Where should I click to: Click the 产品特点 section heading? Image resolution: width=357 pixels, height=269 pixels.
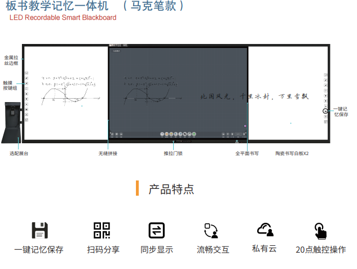tap(171, 189)
